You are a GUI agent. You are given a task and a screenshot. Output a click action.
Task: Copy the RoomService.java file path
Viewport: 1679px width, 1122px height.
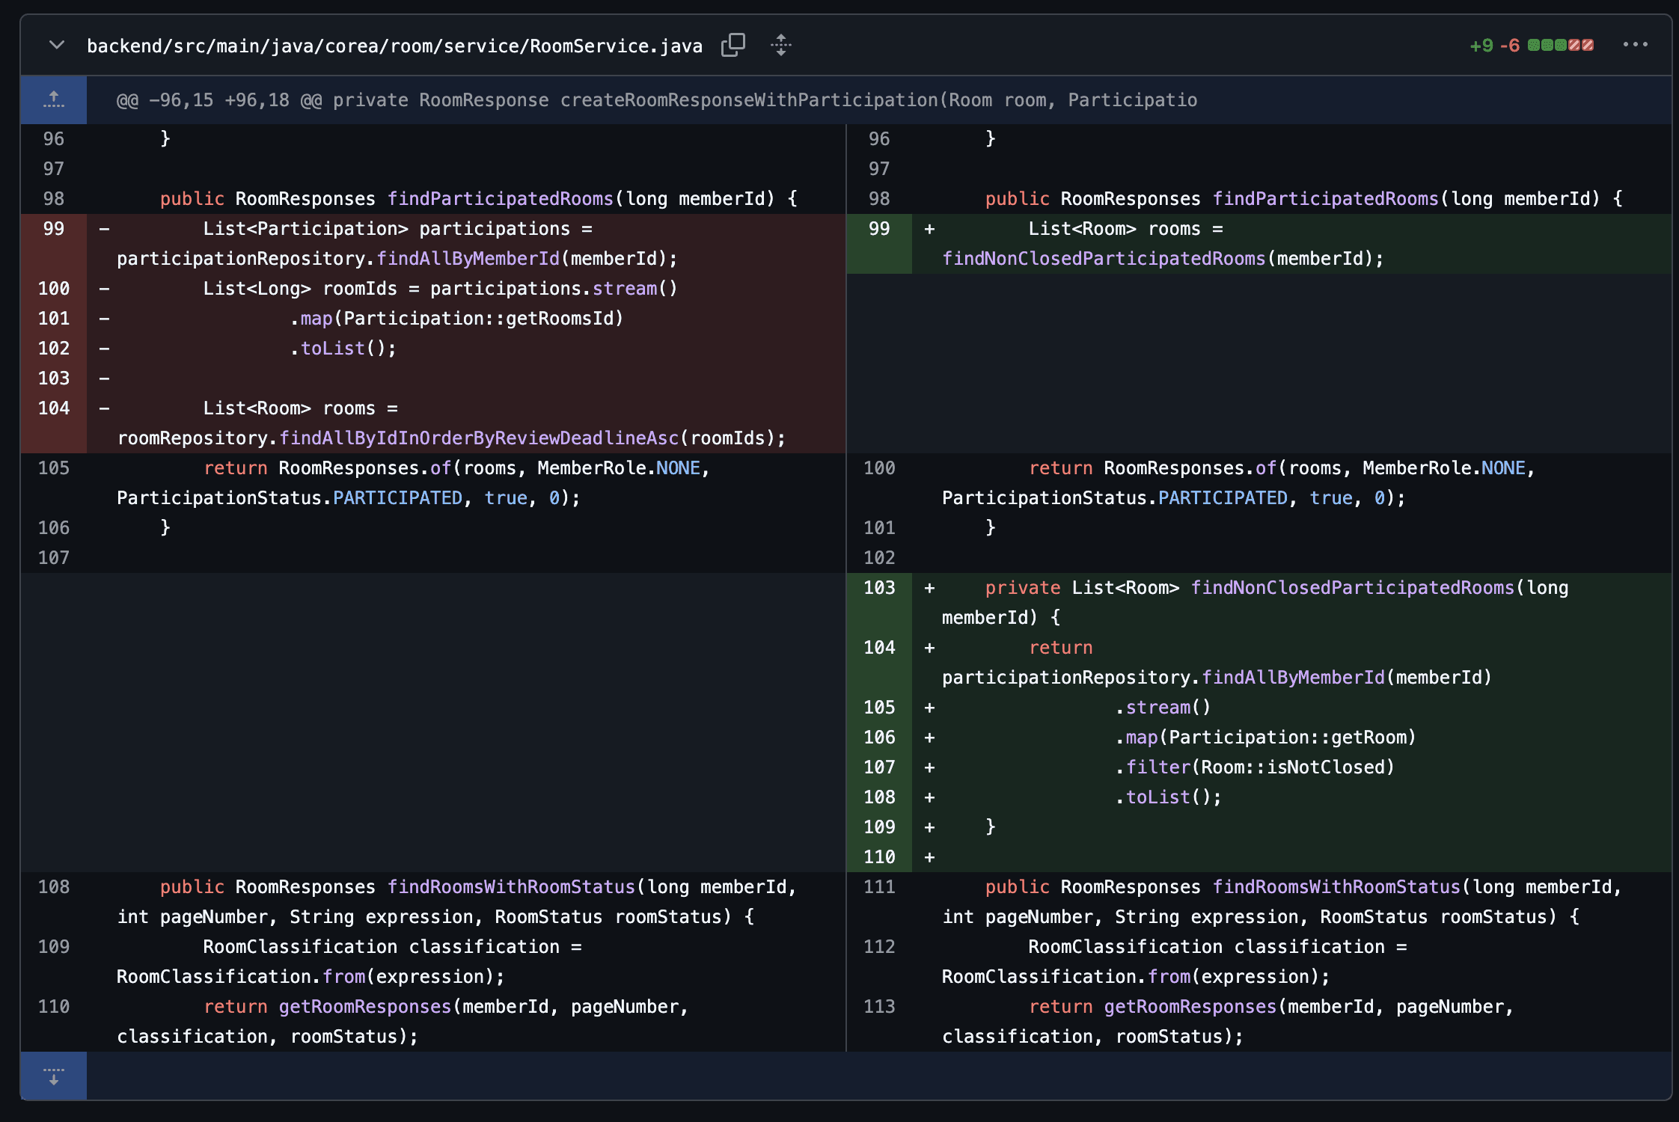click(x=733, y=45)
